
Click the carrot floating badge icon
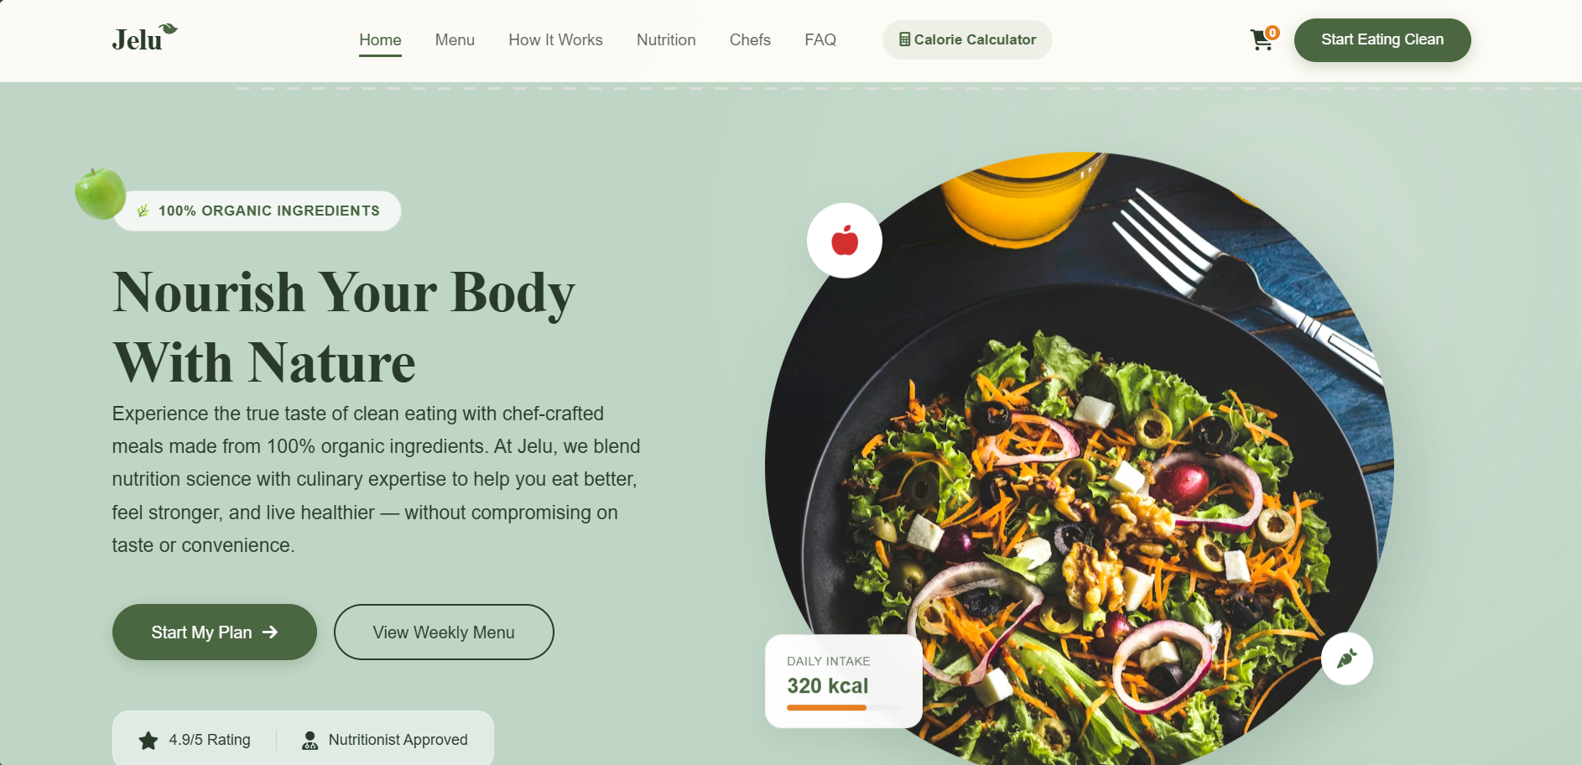coord(1346,658)
